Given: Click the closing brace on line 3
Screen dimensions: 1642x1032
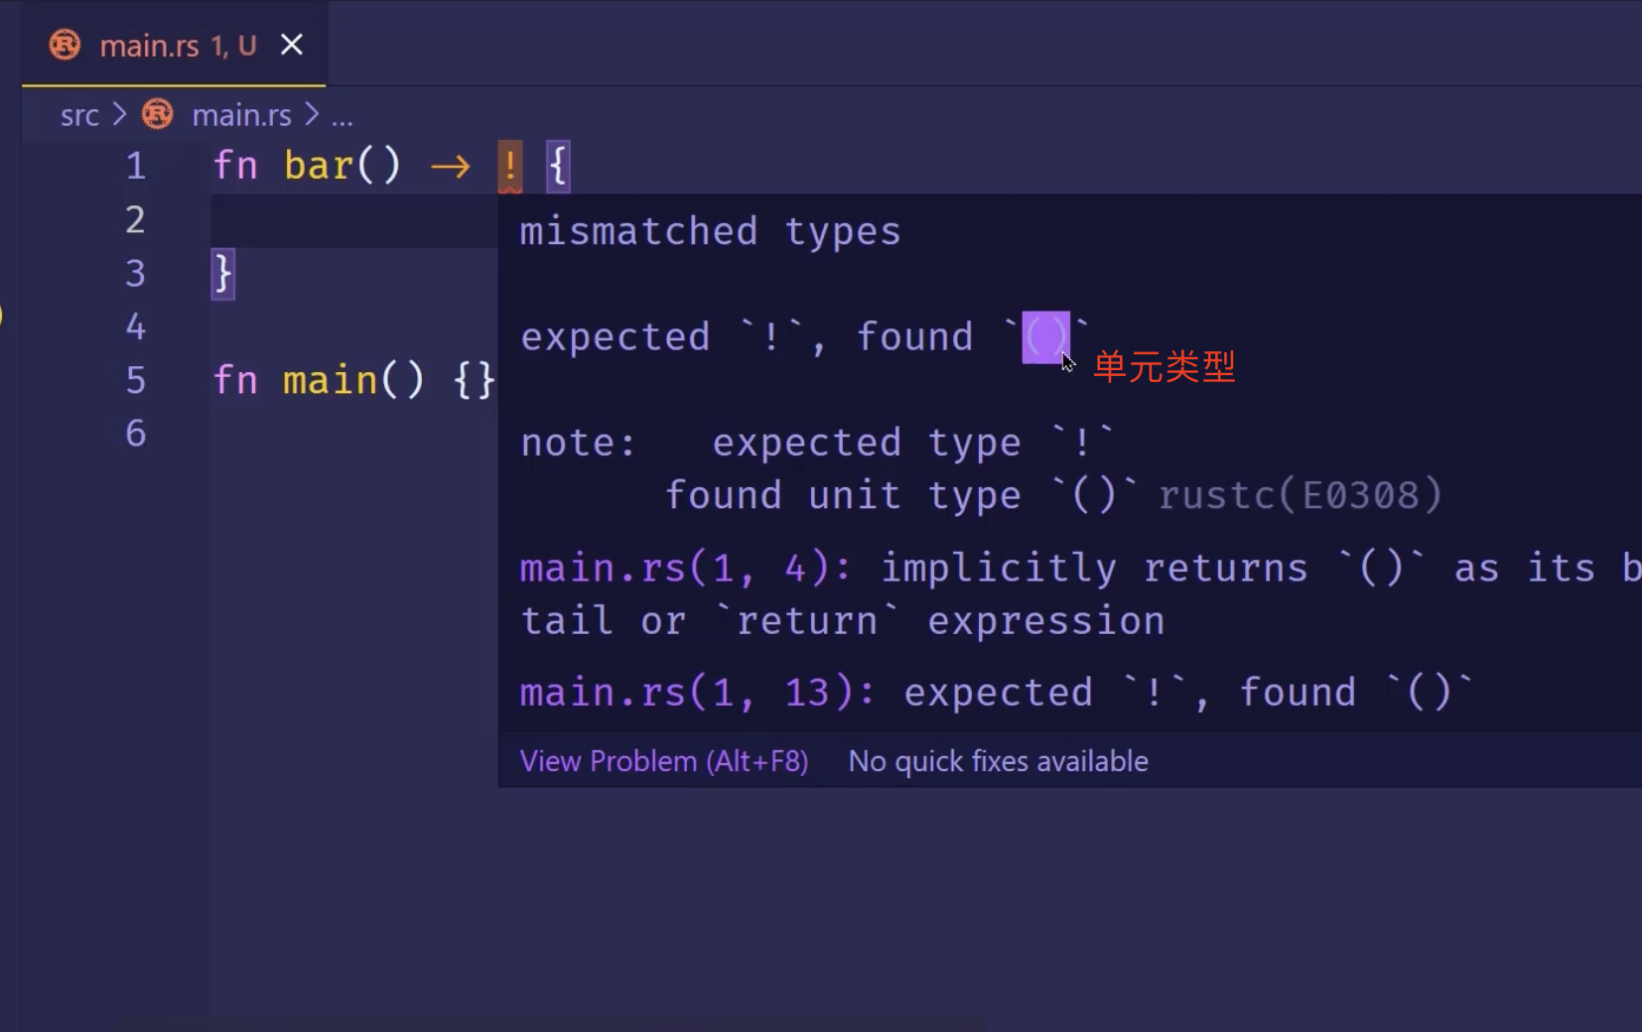Looking at the screenshot, I should [x=223, y=273].
